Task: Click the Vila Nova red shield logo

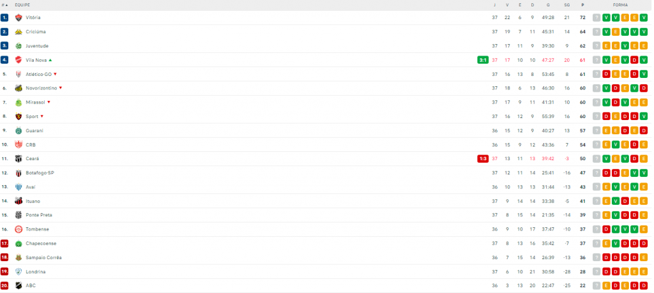Action: (x=19, y=60)
